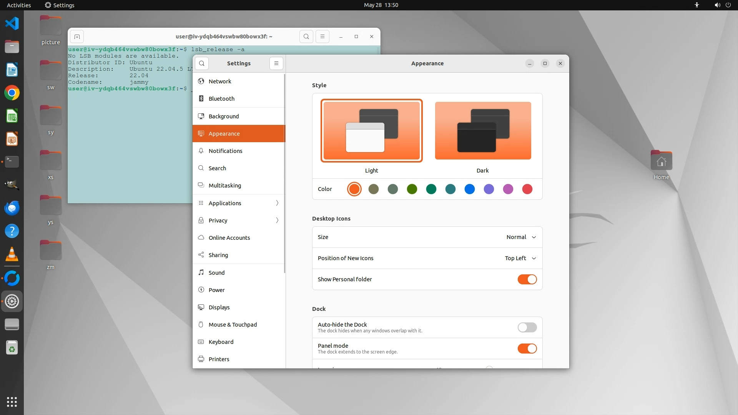Click the terminal new tab icon

click(x=77, y=37)
